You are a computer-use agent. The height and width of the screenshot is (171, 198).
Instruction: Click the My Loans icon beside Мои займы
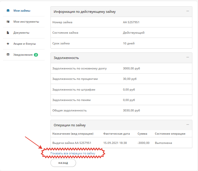pyautogui.click(x=8, y=11)
